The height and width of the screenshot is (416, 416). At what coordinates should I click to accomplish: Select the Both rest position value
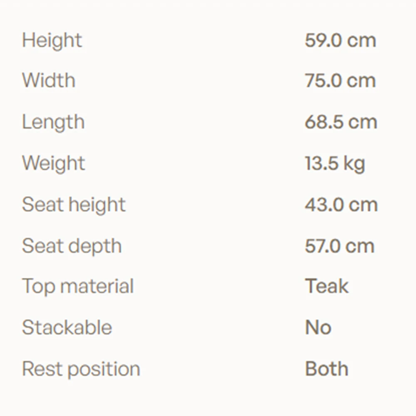tap(327, 369)
